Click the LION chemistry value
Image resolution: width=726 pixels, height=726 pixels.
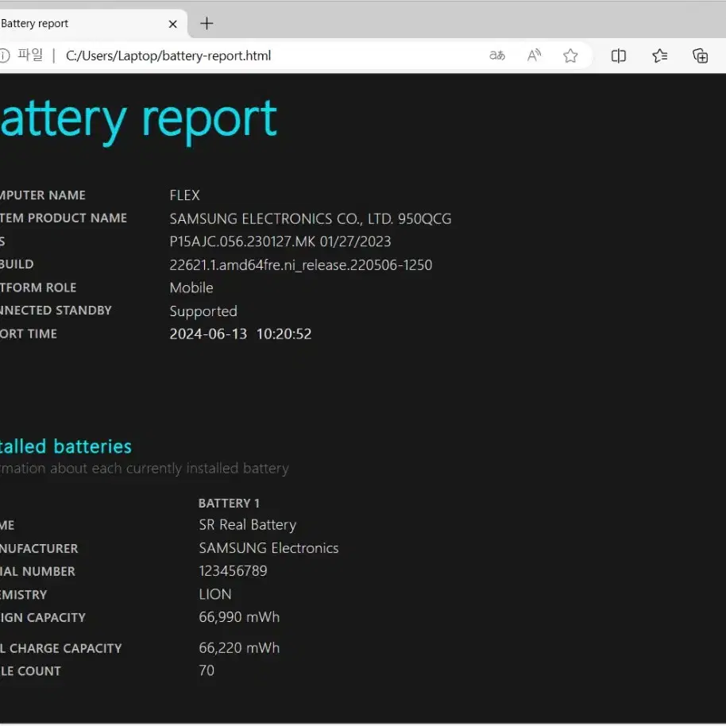[214, 594]
